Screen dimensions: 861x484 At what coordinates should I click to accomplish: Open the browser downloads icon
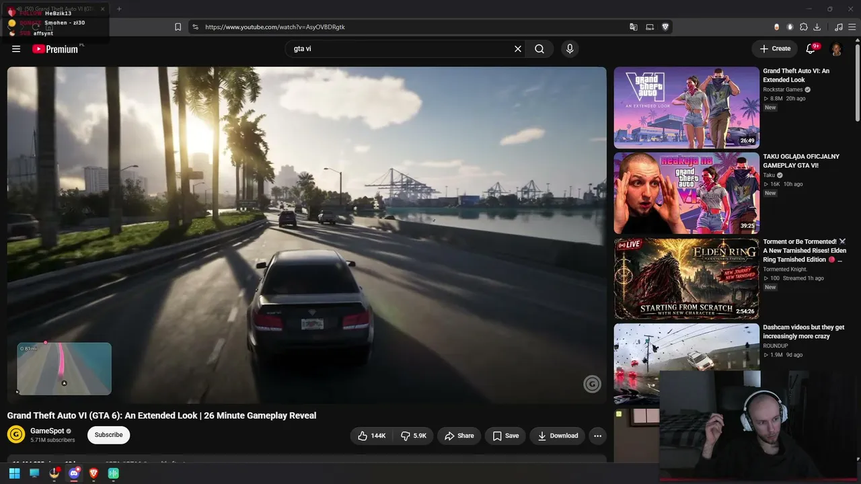click(817, 27)
